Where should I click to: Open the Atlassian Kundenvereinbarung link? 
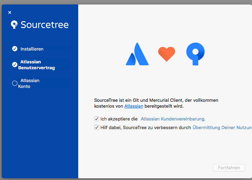tap(173, 119)
